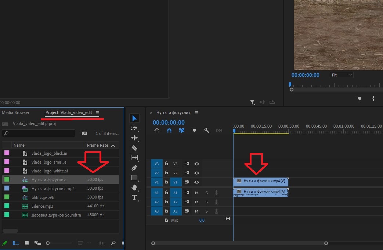This screenshot has height=250, width=383.
Task: Select the Ну ты и фокусник.mp4 [A] audio clip
Action: [x=261, y=192]
